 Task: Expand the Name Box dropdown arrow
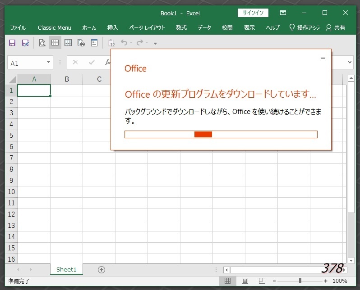(x=48, y=62)
